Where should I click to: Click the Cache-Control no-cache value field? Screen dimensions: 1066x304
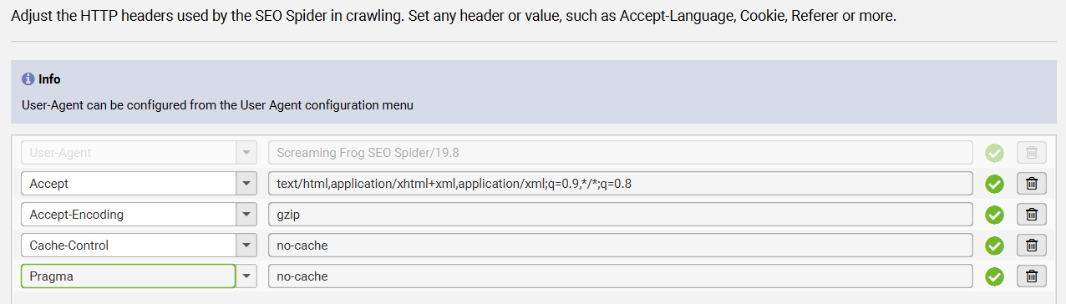coord(621,246)
